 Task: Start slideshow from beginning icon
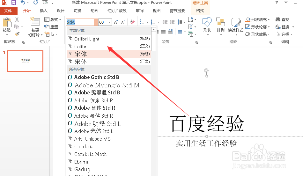click(45, 3)
